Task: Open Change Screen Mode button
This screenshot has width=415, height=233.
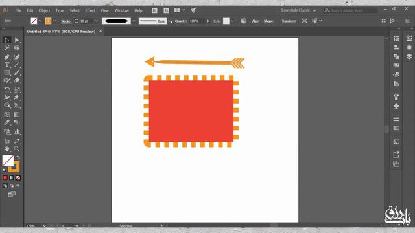Action: (x=12, y=194)
